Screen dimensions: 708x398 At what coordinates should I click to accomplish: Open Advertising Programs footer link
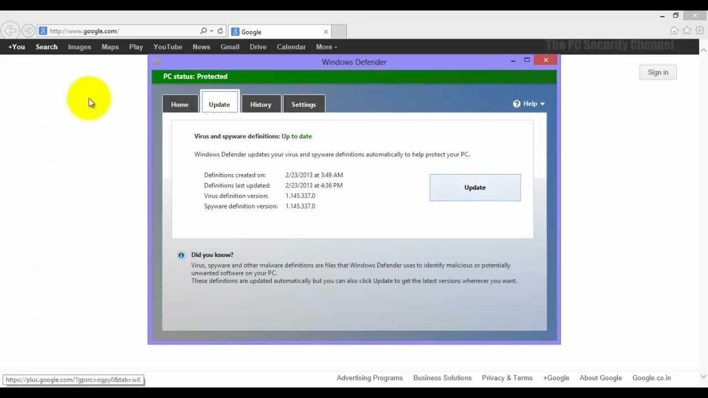point(369,378)
